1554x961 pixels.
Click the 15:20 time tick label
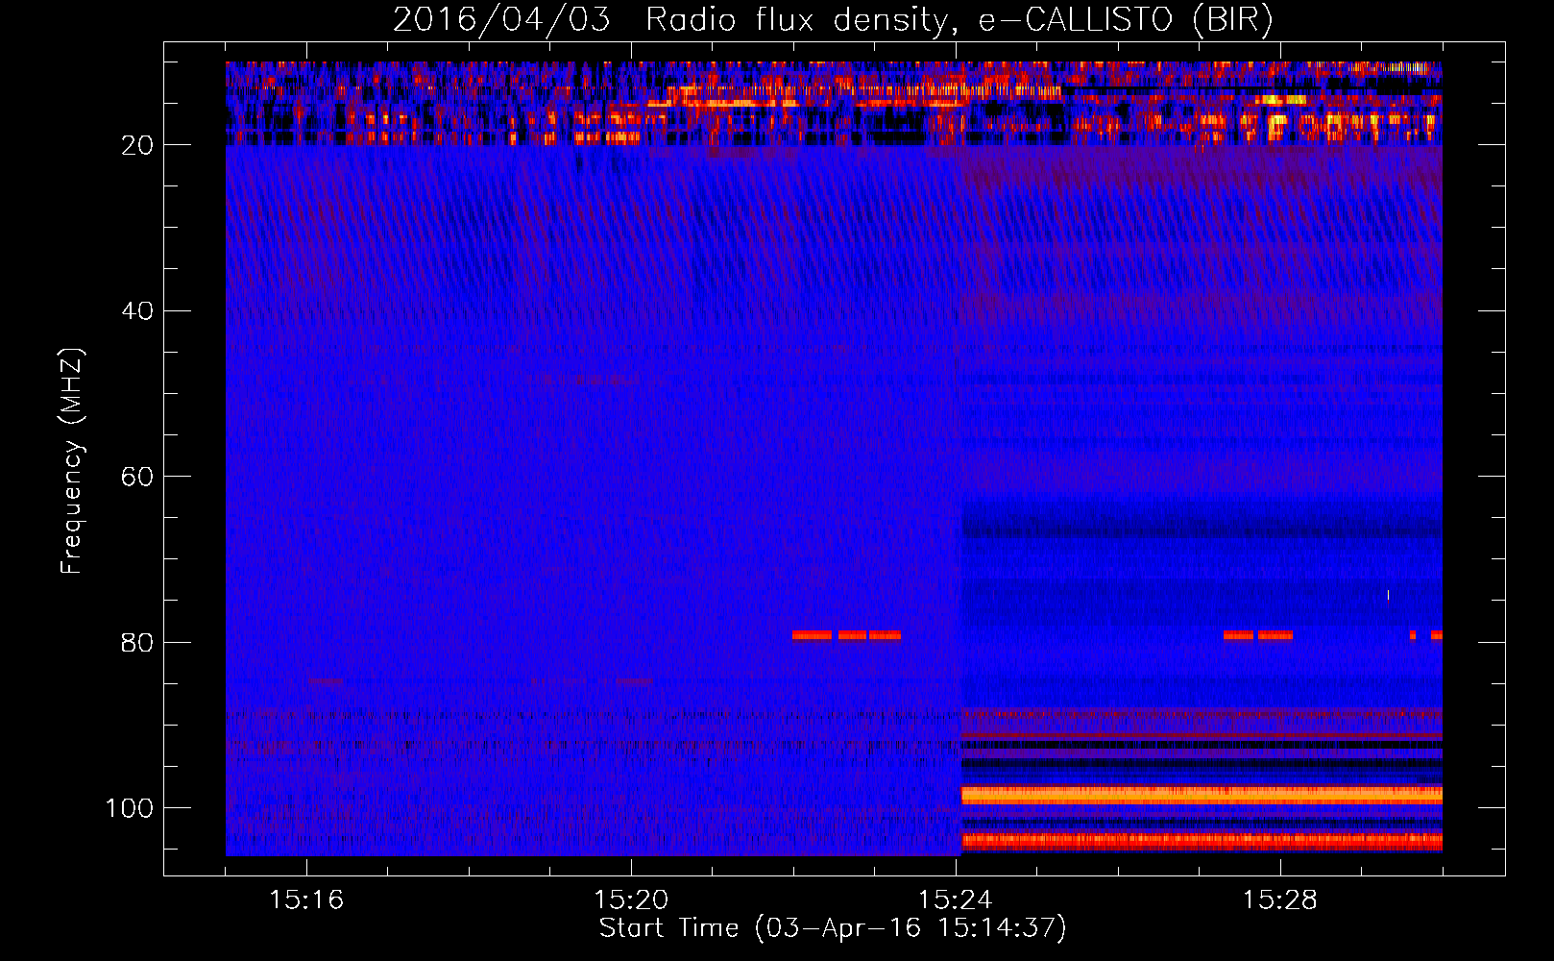click(x=631, y=900)
